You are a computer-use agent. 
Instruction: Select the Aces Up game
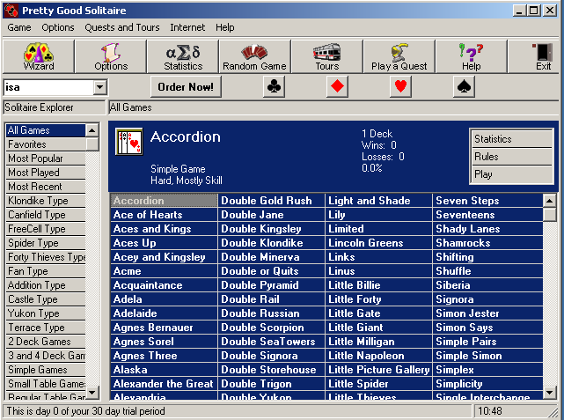pos(164,243)
